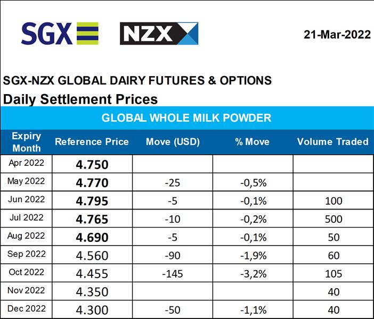Click the NZX logo
The image size is (374, 319).
(x=159, y=33)
